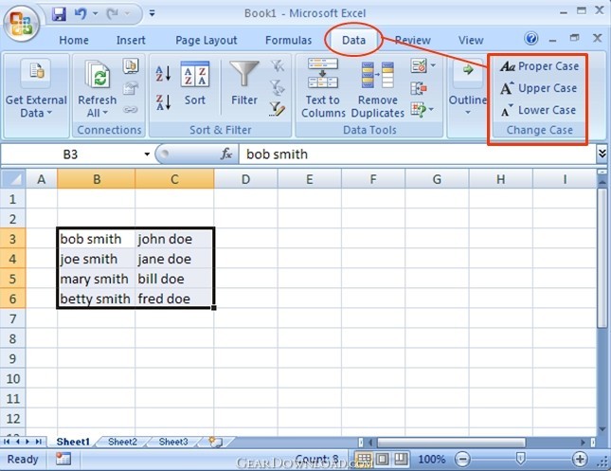Click the Office Button logo
Screen dimensions: 611x471
point(21,24)
